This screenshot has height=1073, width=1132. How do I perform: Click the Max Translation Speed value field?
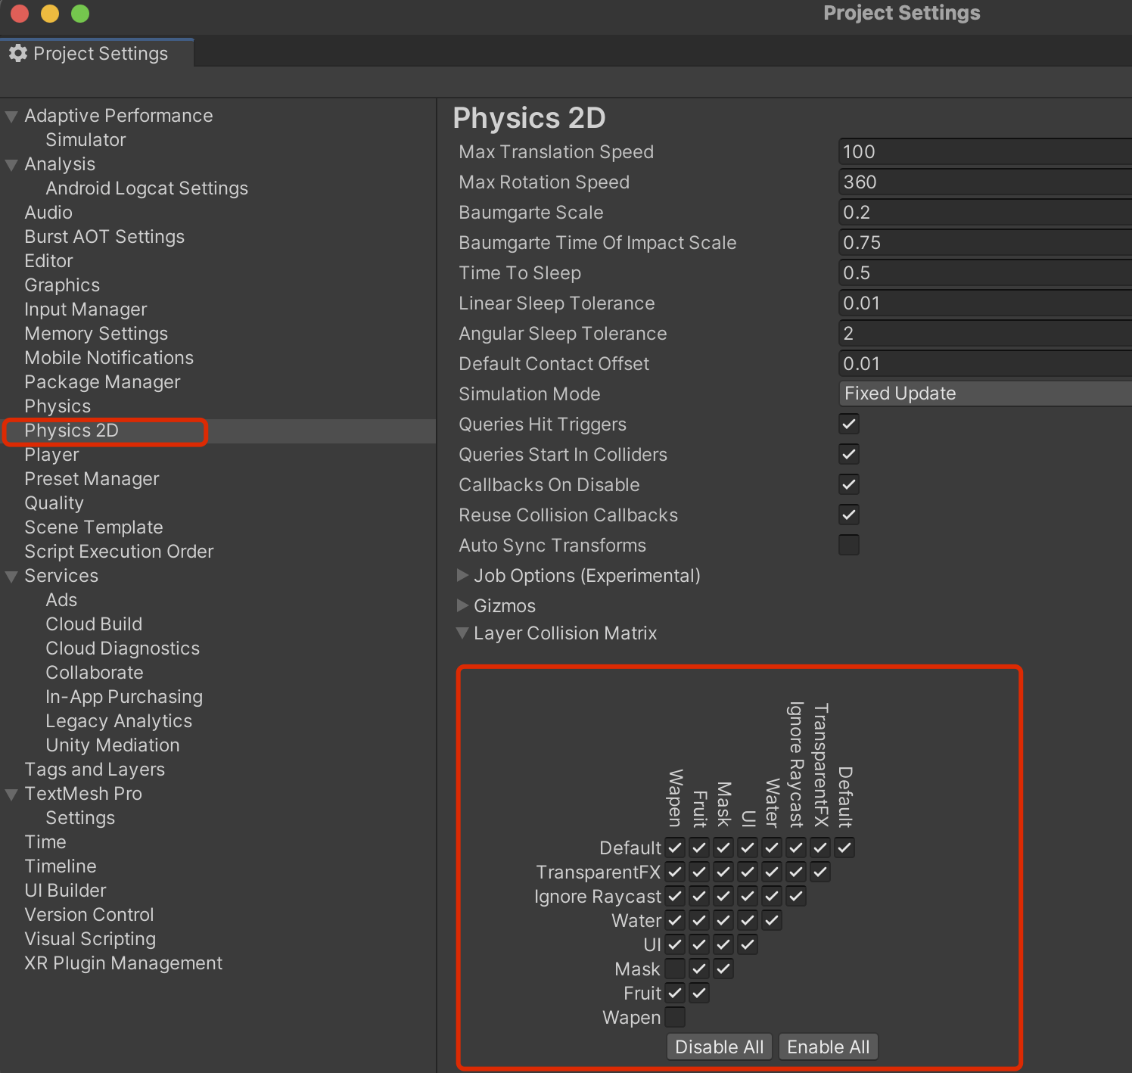click(984, 152)
